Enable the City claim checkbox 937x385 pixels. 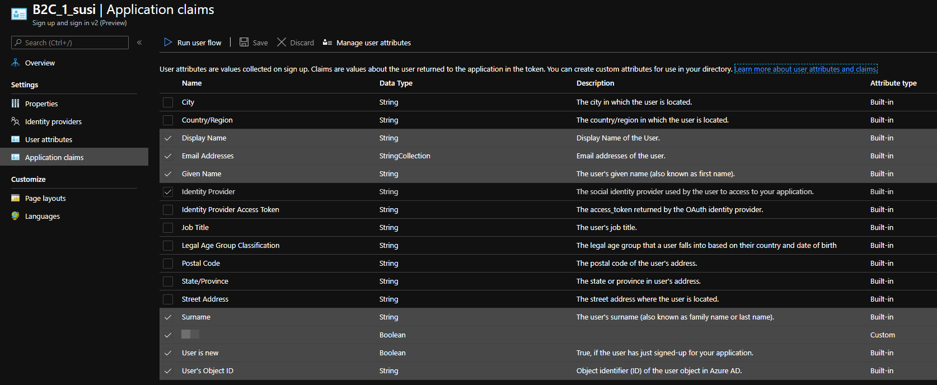[168, 102]
